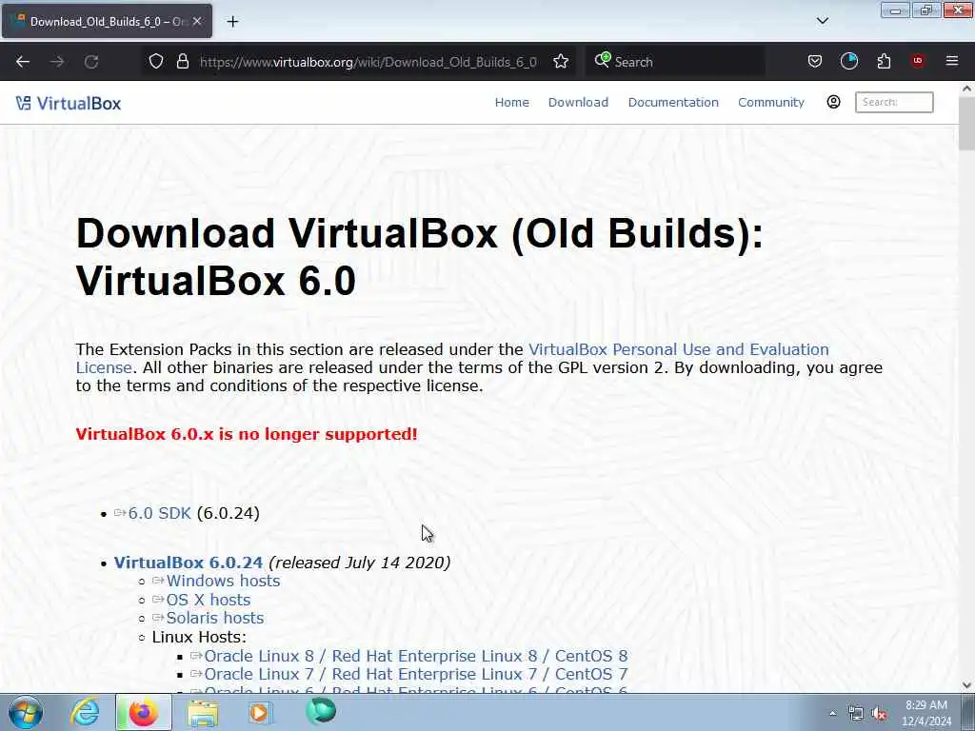Open the License link continuation
Viewport: 975px width, 731px height.
[x=103, y=367]
